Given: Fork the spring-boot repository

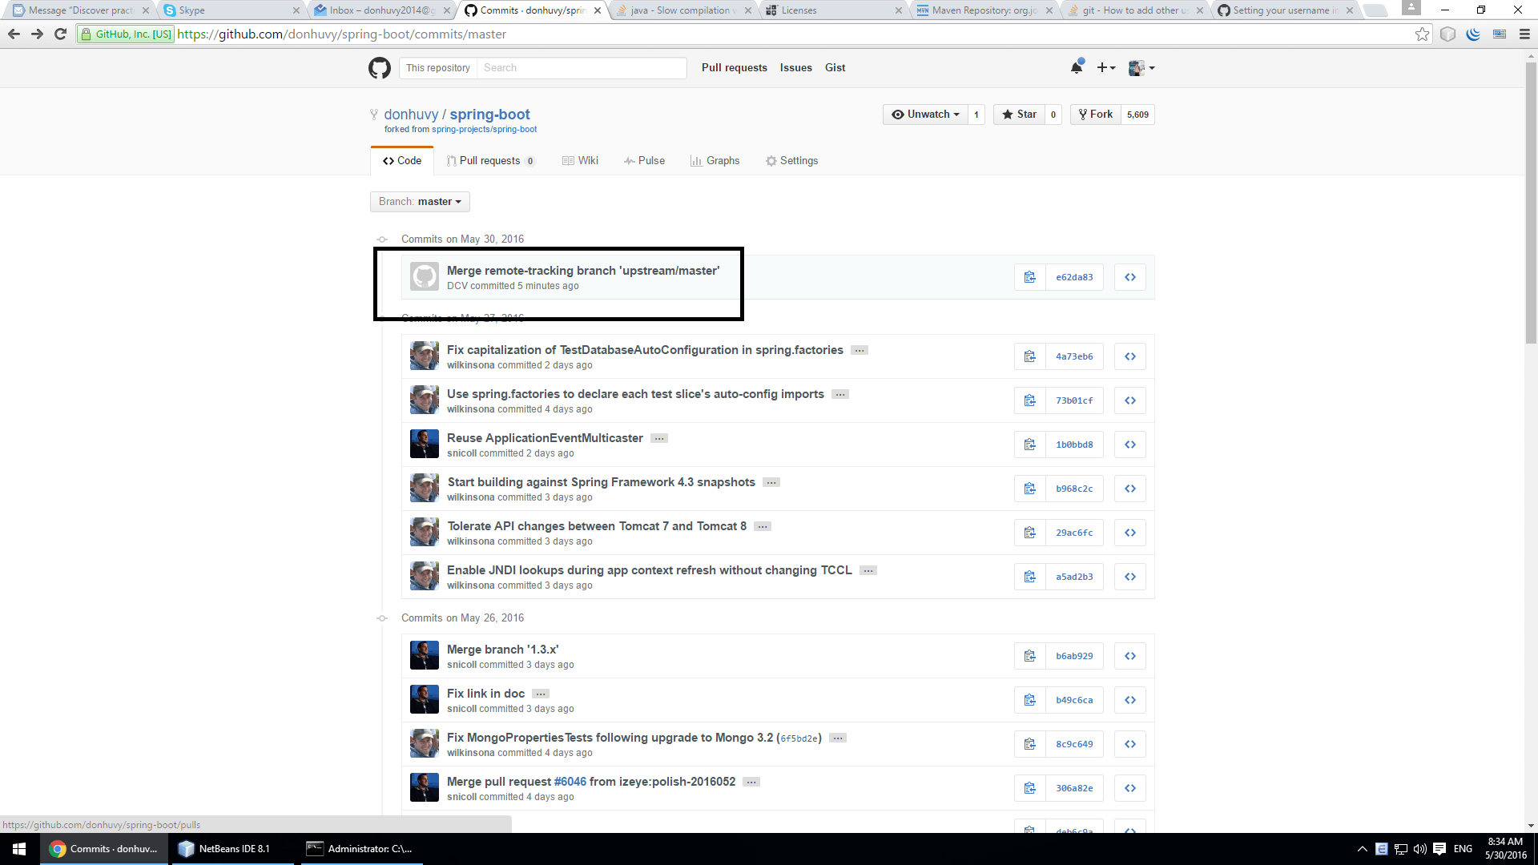Looking at the screenshot, I should [x=1096, y=115].
